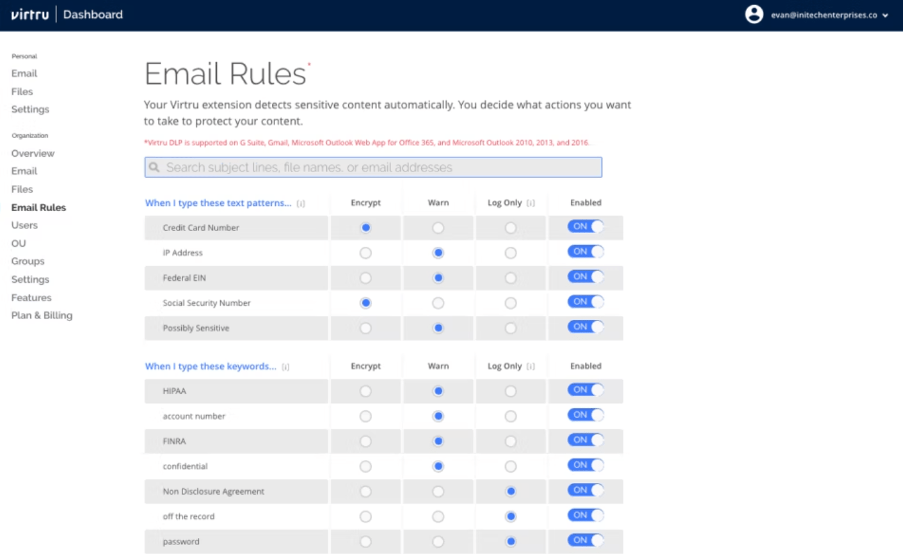
Task: Click the search magnifier icon
Action: coord(154,168)
